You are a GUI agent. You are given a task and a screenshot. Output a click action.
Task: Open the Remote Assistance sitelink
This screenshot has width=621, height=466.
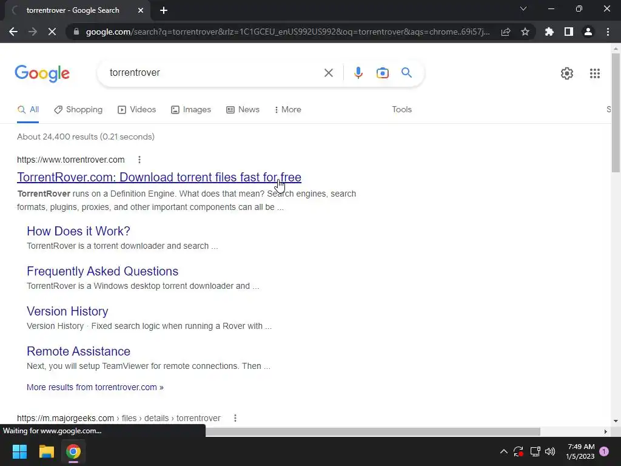[78, 351]
